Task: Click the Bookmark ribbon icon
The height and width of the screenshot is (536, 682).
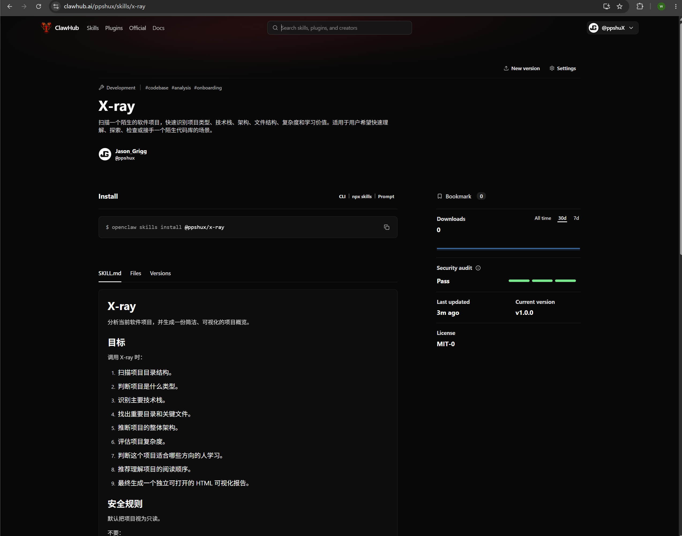Action: tap(440, 197)
